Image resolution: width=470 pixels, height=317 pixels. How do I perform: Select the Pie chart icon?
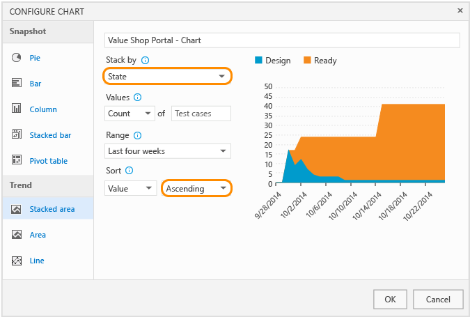pos(17,58)
